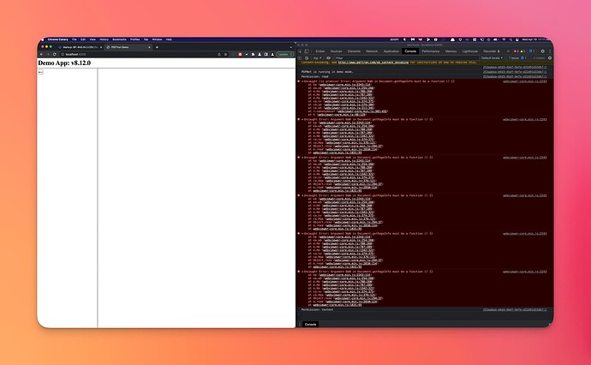This screenshot has width=591, height=365.
Task: Open source link beside 'Permission: textext'
Action: [x=515, y=309]
